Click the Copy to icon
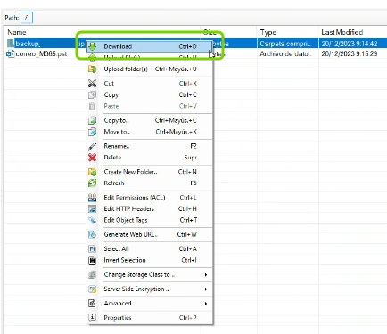387x334 pixels. 93,120
